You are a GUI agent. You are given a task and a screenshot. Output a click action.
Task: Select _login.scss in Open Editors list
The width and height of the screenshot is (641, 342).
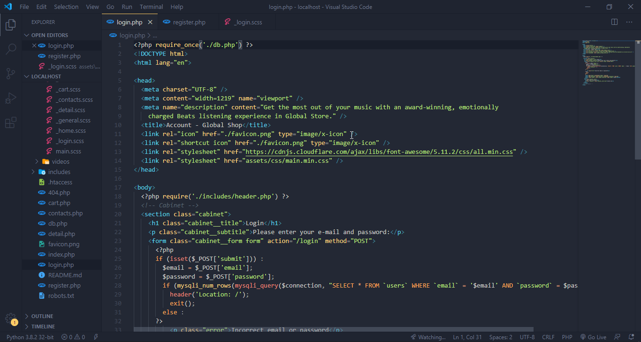click(x=61, y=66)
